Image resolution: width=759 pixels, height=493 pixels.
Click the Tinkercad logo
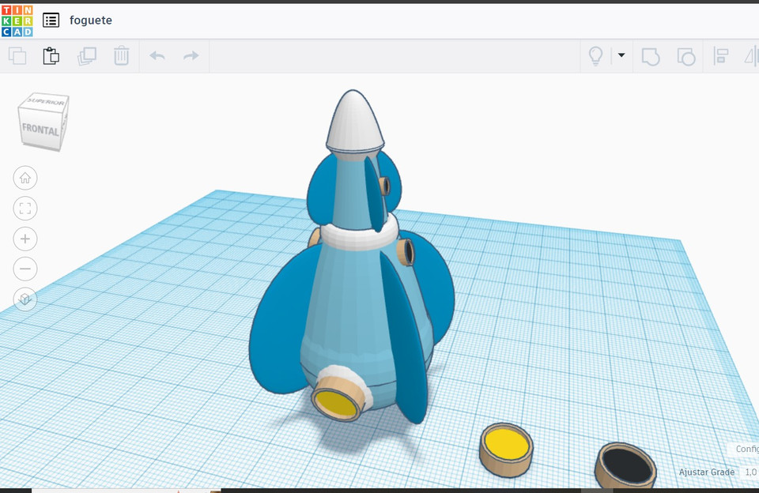point(19,21)
